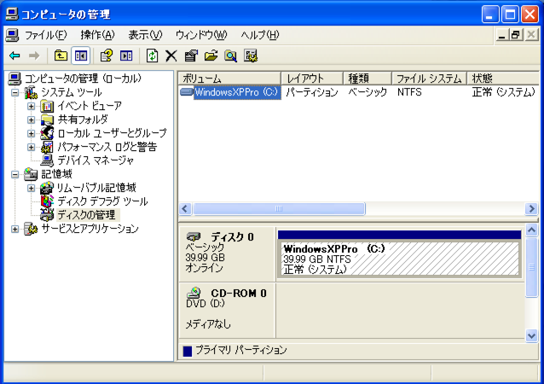The width and height of the screenshot is (544, 384).
Task: Click the volume list scroll right arrow
Action: point(531,209)
